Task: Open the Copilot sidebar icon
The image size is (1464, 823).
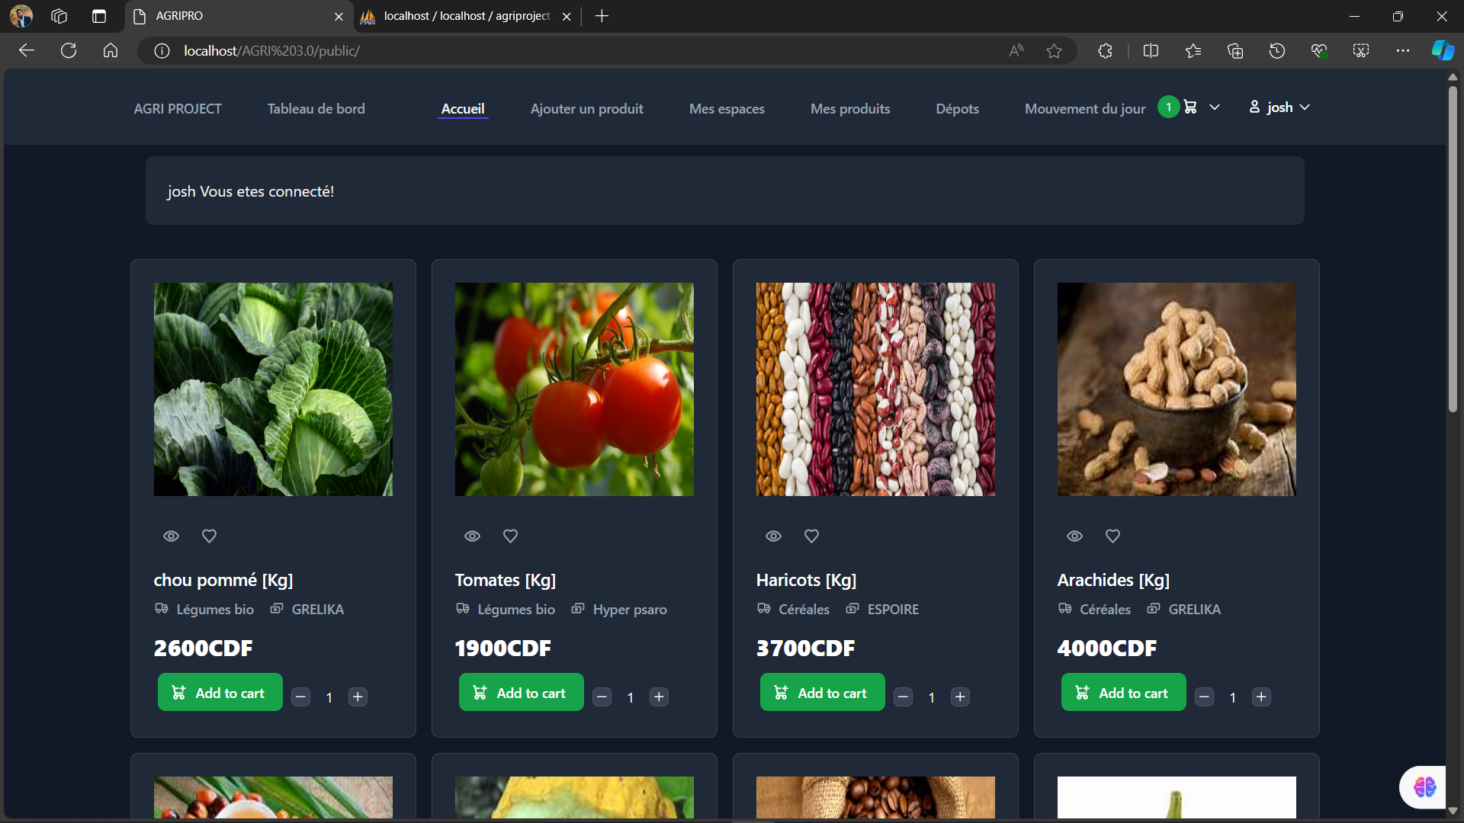Action: 1443,51
